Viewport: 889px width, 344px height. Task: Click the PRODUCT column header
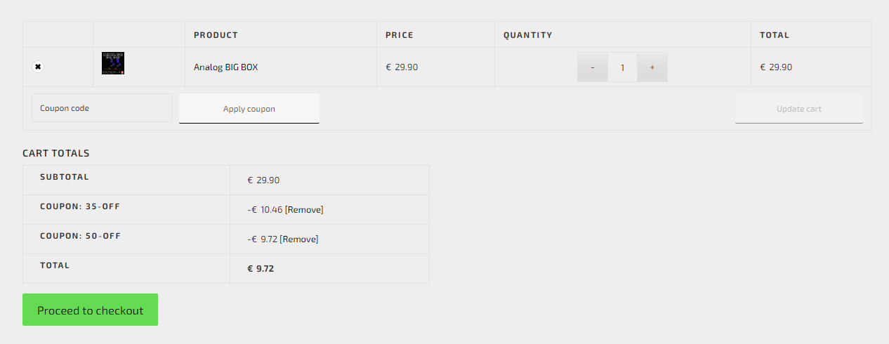[x=216, y=35]
